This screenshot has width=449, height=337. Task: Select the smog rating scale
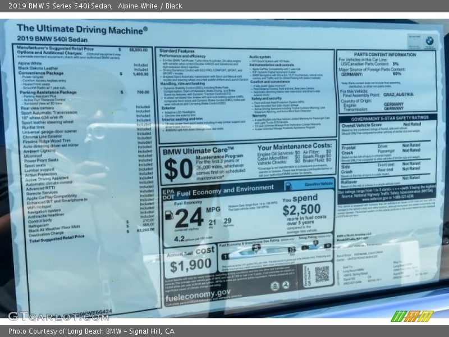click(x=315, y=246)
